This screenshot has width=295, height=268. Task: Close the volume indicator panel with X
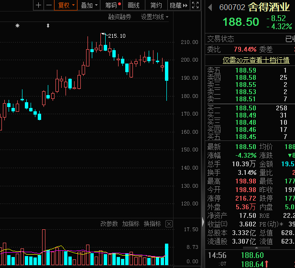(169, 224)
